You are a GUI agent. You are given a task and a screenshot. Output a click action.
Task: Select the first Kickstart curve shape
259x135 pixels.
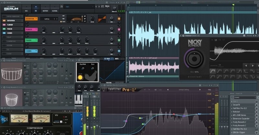click(x=213, y=71)
